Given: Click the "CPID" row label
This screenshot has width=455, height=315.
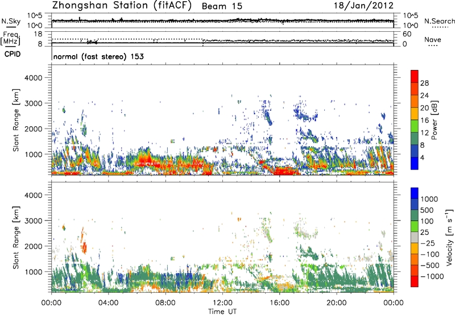Looking at the screenshot, I should [x=12, y=54].
